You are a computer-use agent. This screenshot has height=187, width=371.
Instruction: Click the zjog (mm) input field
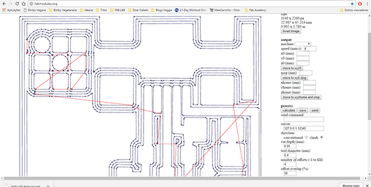coord(306,73)
